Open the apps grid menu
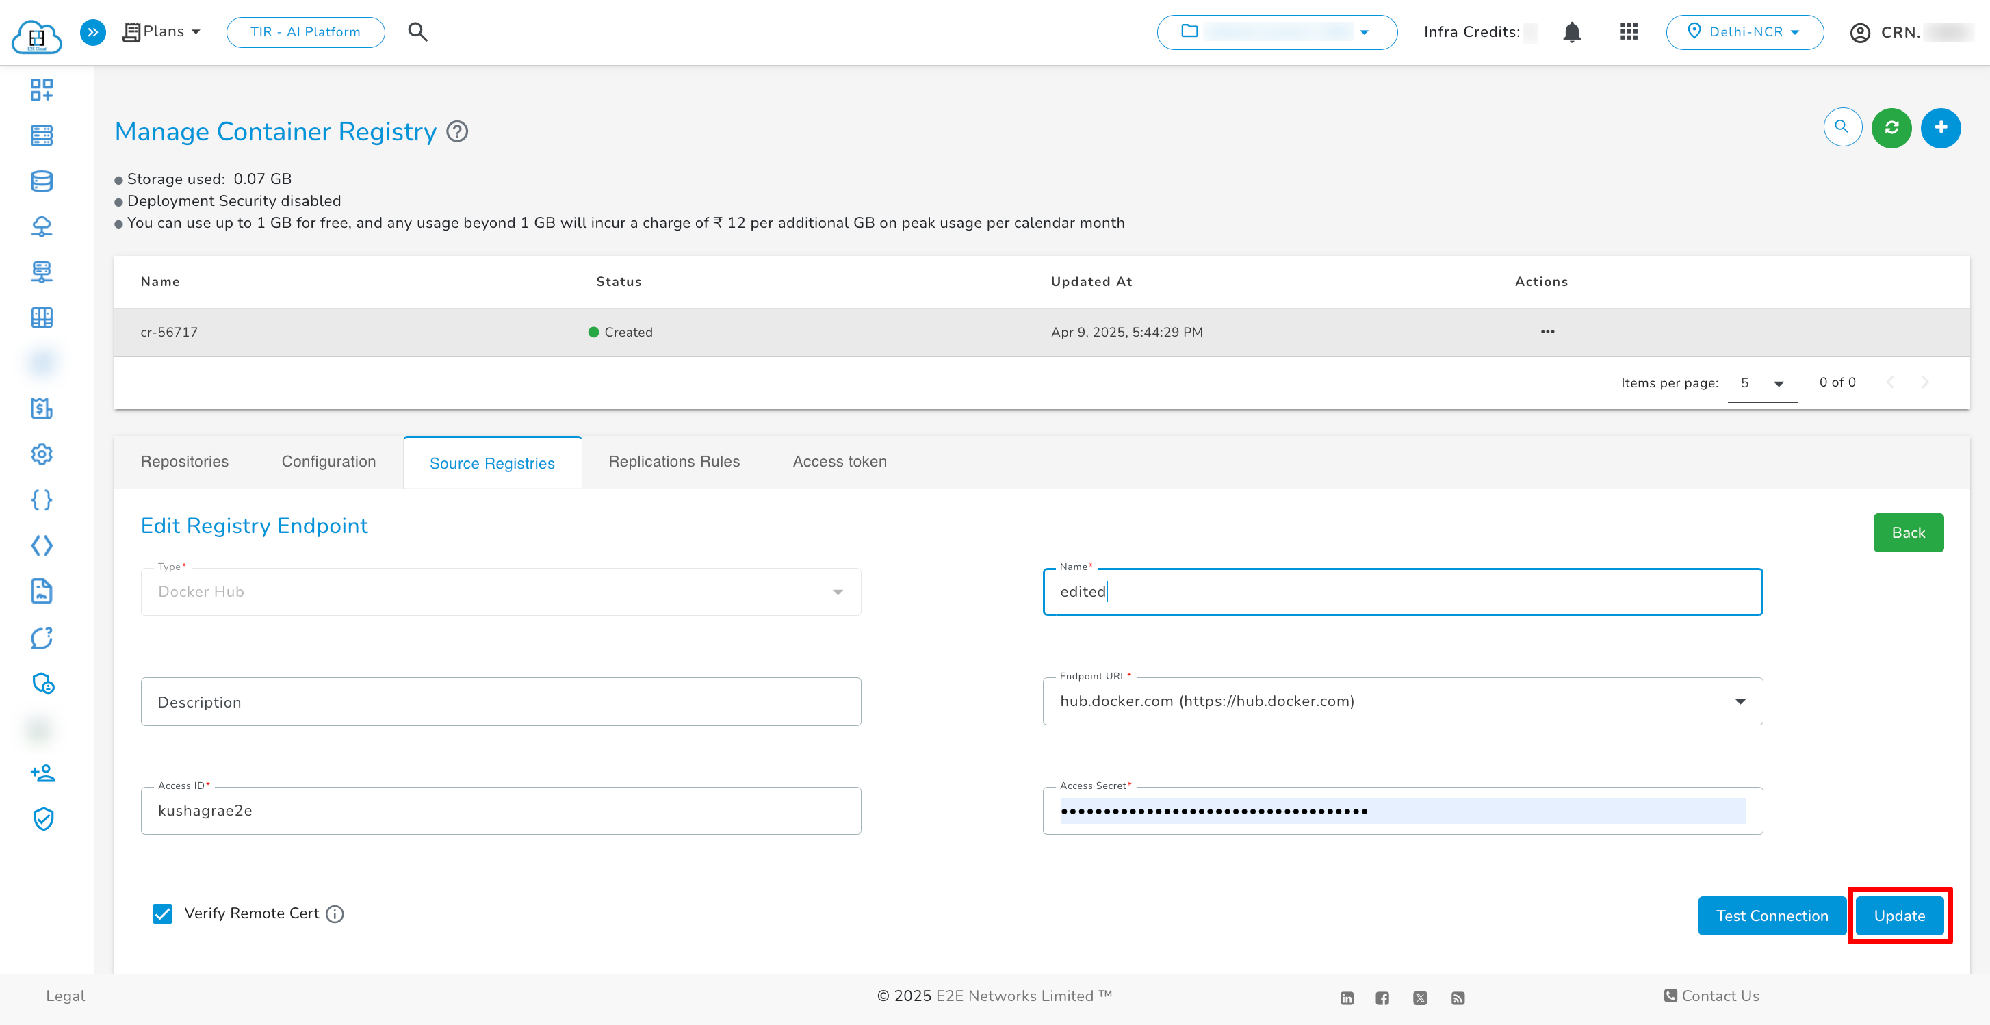This screenshot has height=1025, width=1990. coord(1629,31)
